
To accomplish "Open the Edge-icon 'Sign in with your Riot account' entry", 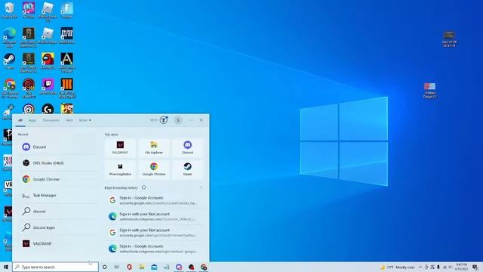I will tap(154, 216).
